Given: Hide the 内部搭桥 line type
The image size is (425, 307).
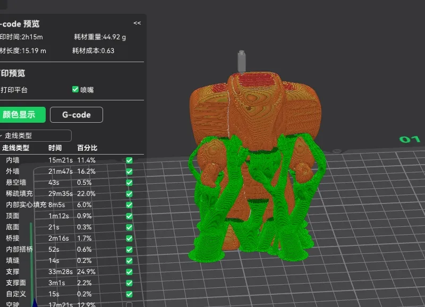Looking at the screenshot, I should tap(129, 249).
